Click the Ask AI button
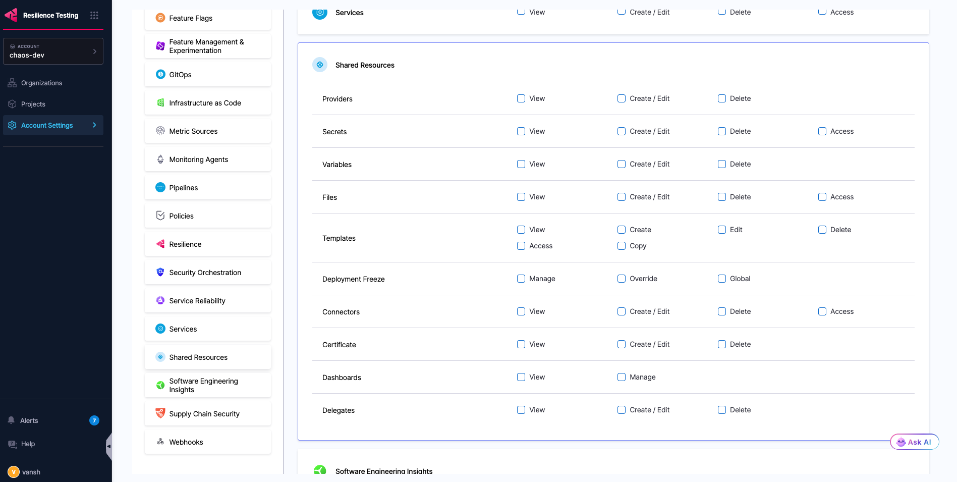The width and height of the screenshot is (957, 482). (914, 442)
